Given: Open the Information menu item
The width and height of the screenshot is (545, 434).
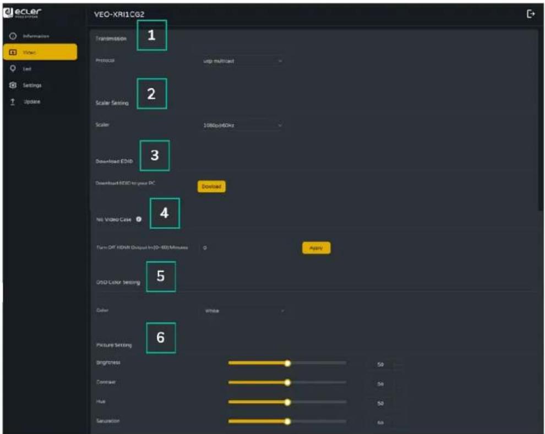Looking at the screenshot, I should click(40, 36).
